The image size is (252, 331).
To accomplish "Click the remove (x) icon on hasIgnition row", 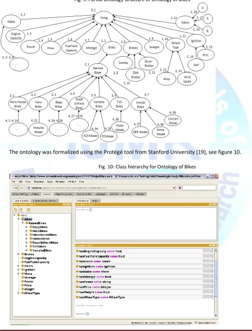I will [x=208, y=266].
